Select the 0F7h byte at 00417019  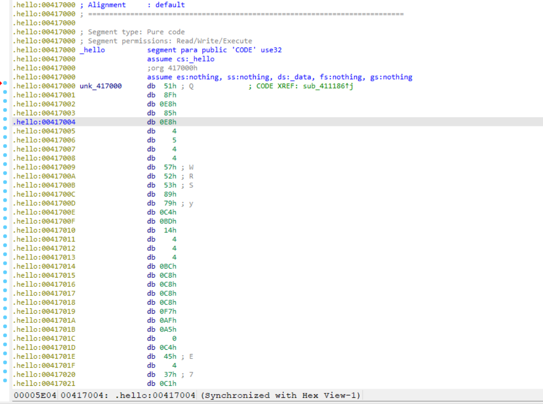point(168,312)
